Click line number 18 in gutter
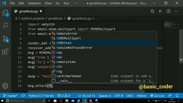The height and width of the screenshot is (103, 183). point(20,86)
